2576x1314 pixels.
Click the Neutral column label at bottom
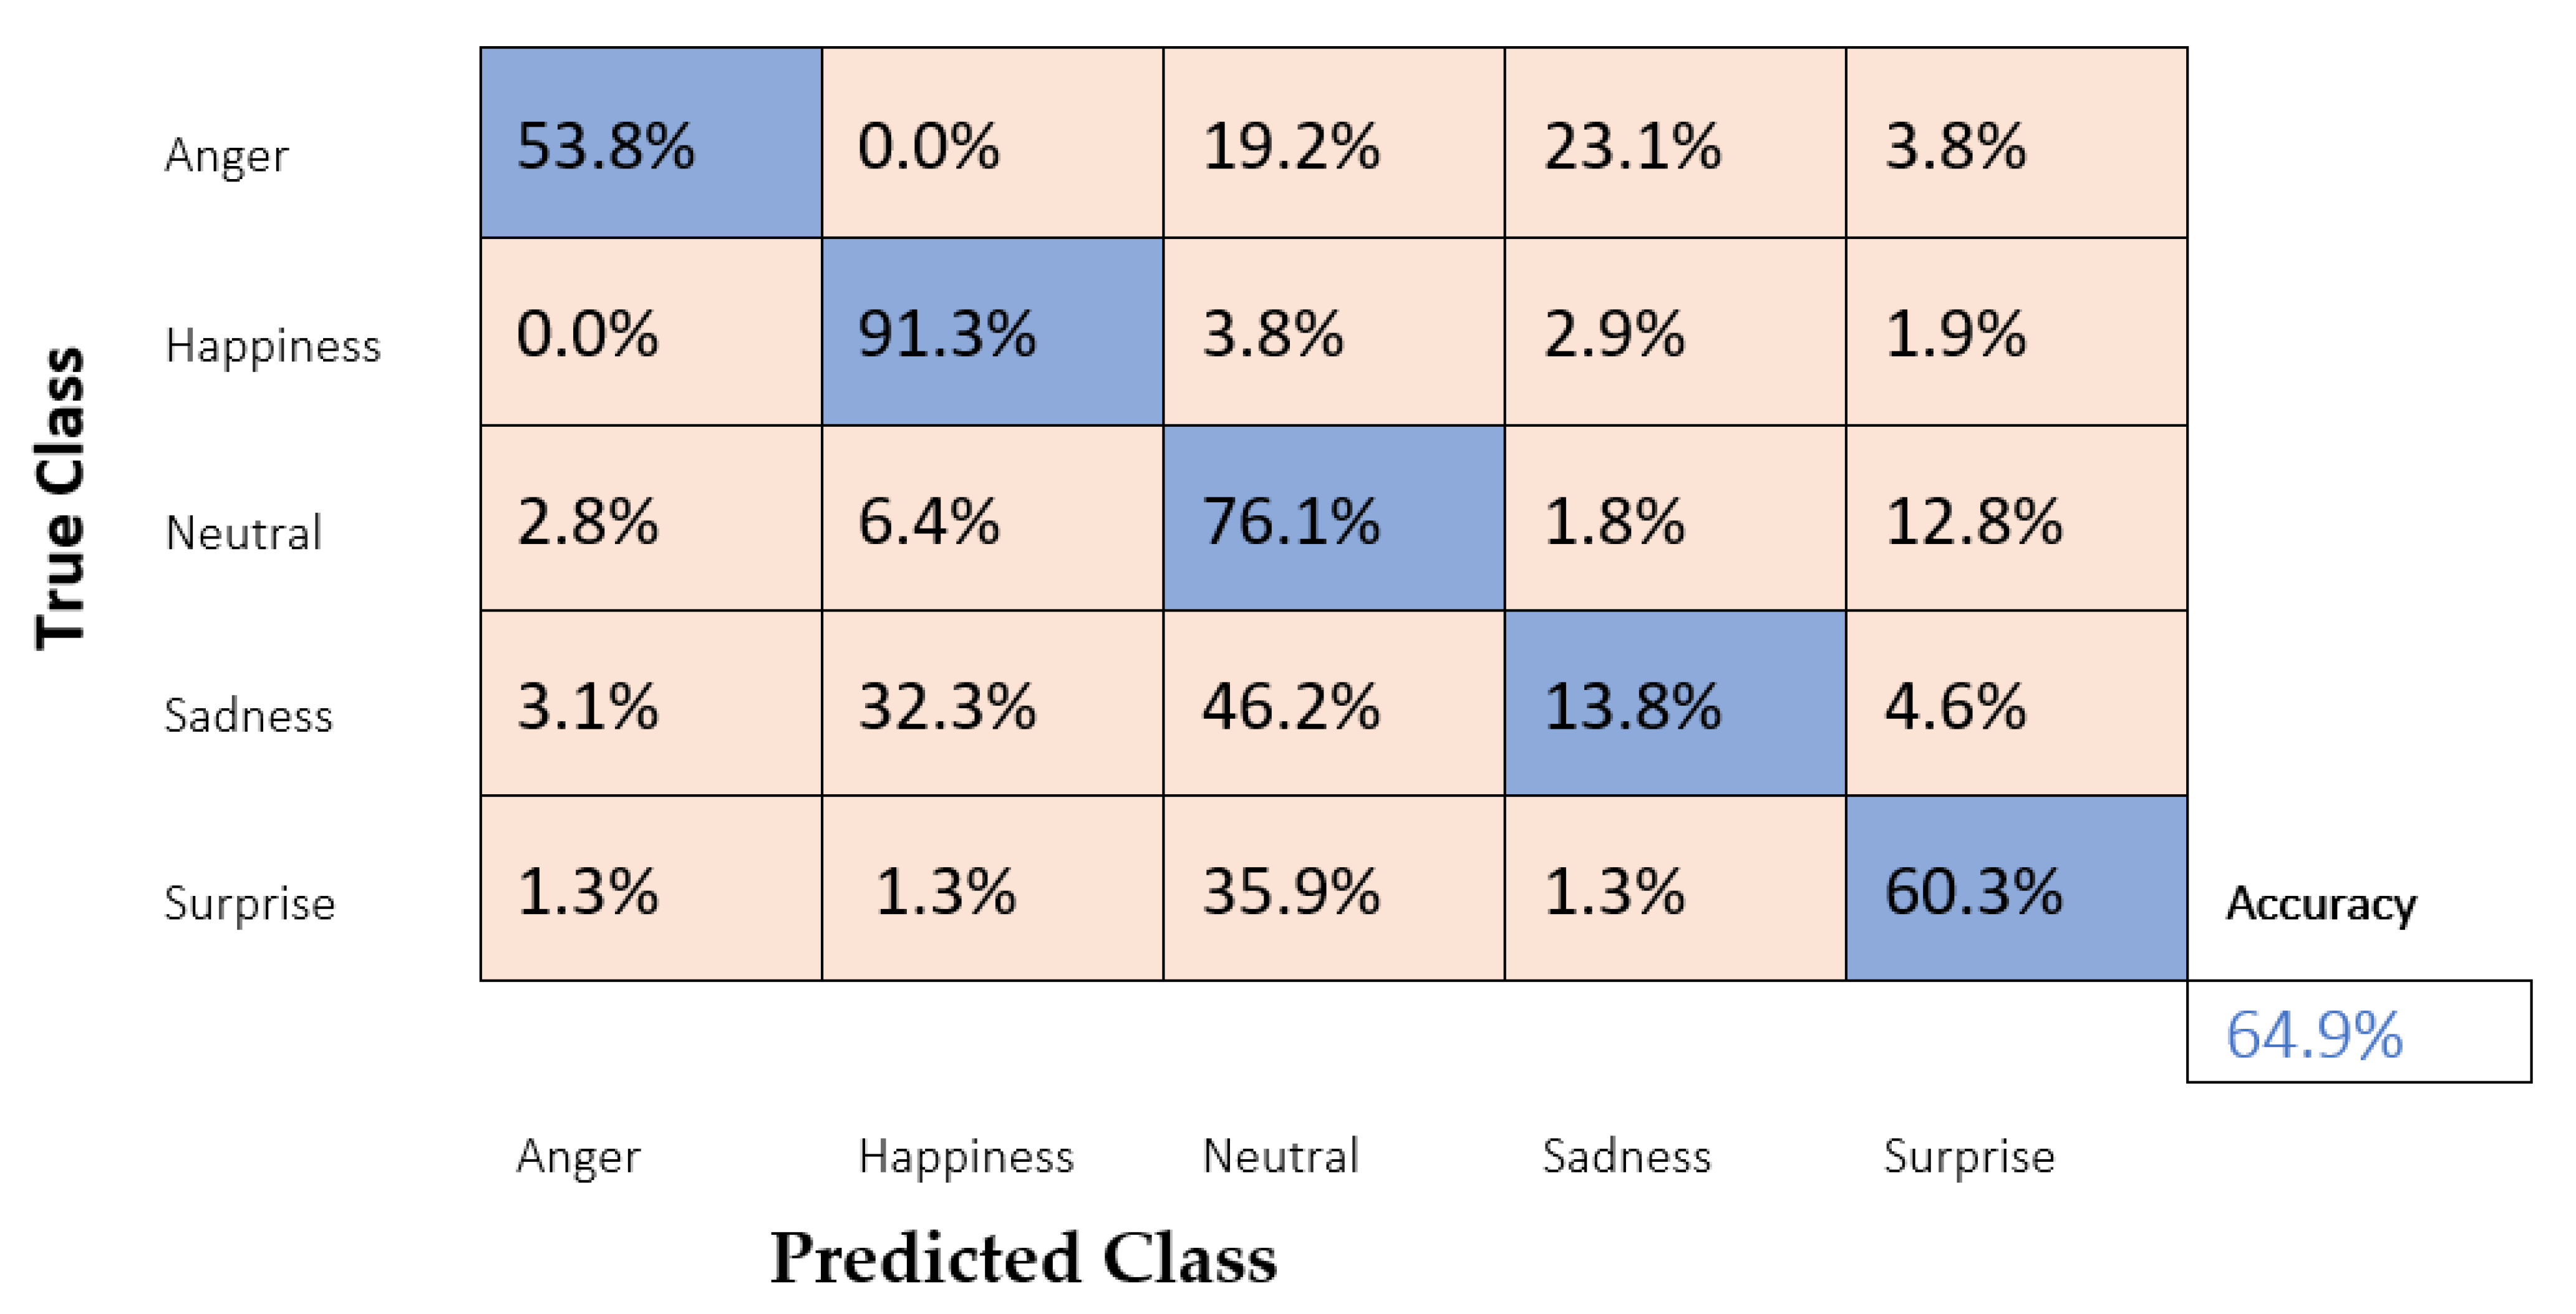pyautogui.click(x=1280, y=1156)
